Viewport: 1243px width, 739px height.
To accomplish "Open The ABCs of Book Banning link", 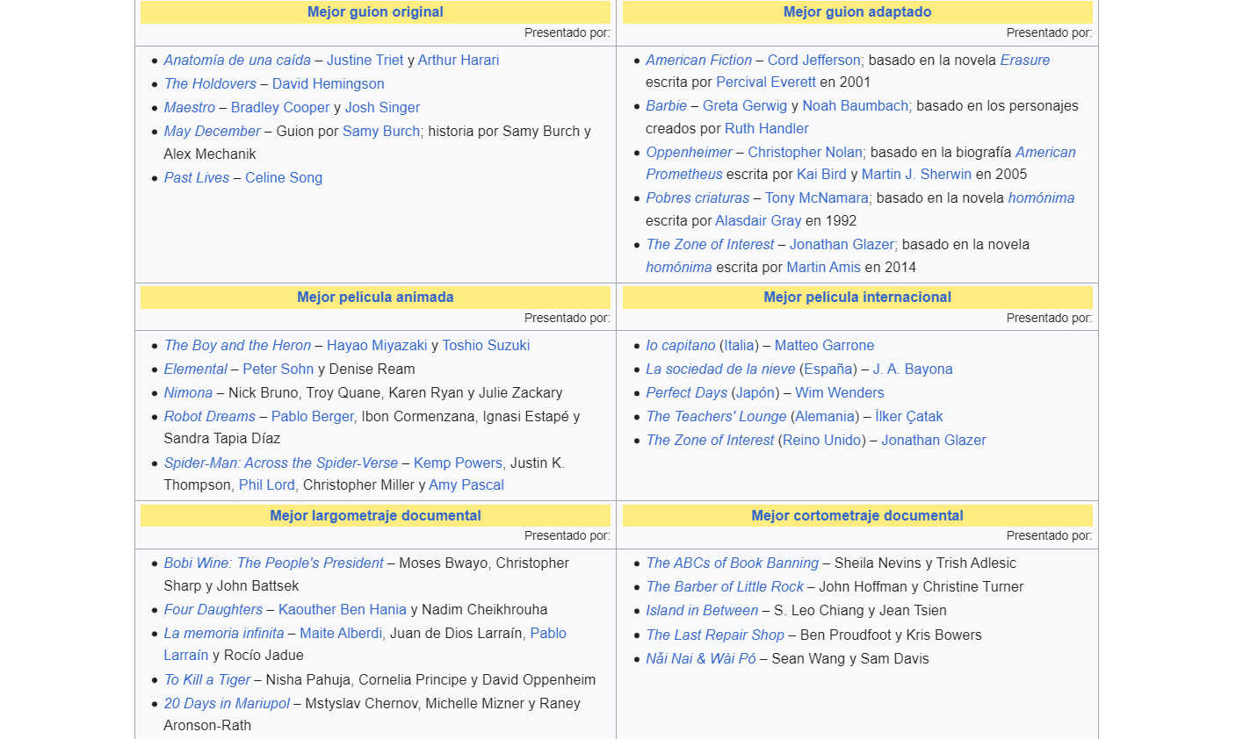I will 733,563.
